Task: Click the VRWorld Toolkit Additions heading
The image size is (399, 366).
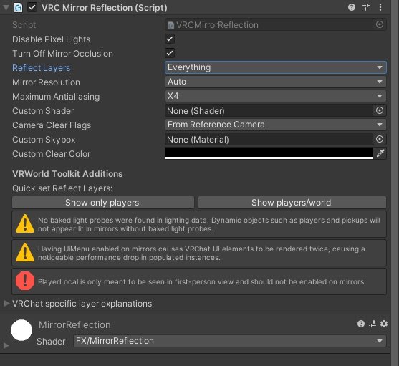Action: [x=67, y=174]
